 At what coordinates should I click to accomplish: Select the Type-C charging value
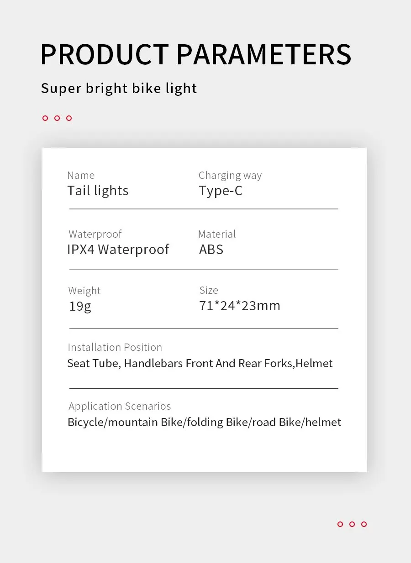(221, 191)
